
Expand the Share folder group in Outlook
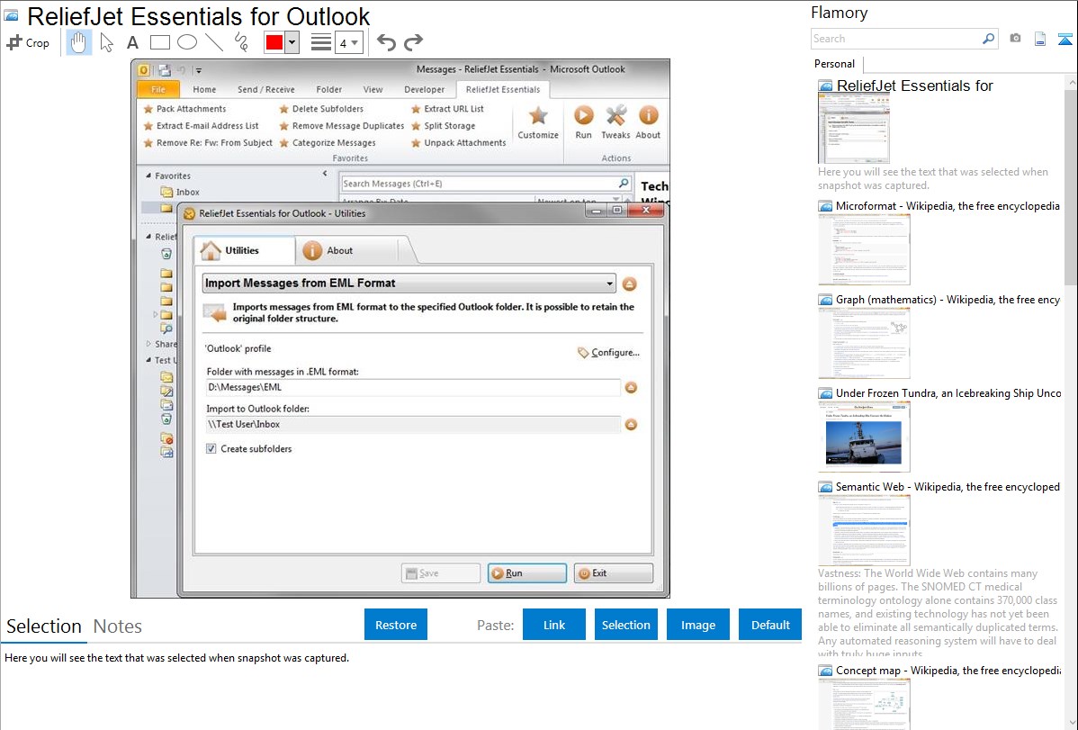click(x=148, y=343)
